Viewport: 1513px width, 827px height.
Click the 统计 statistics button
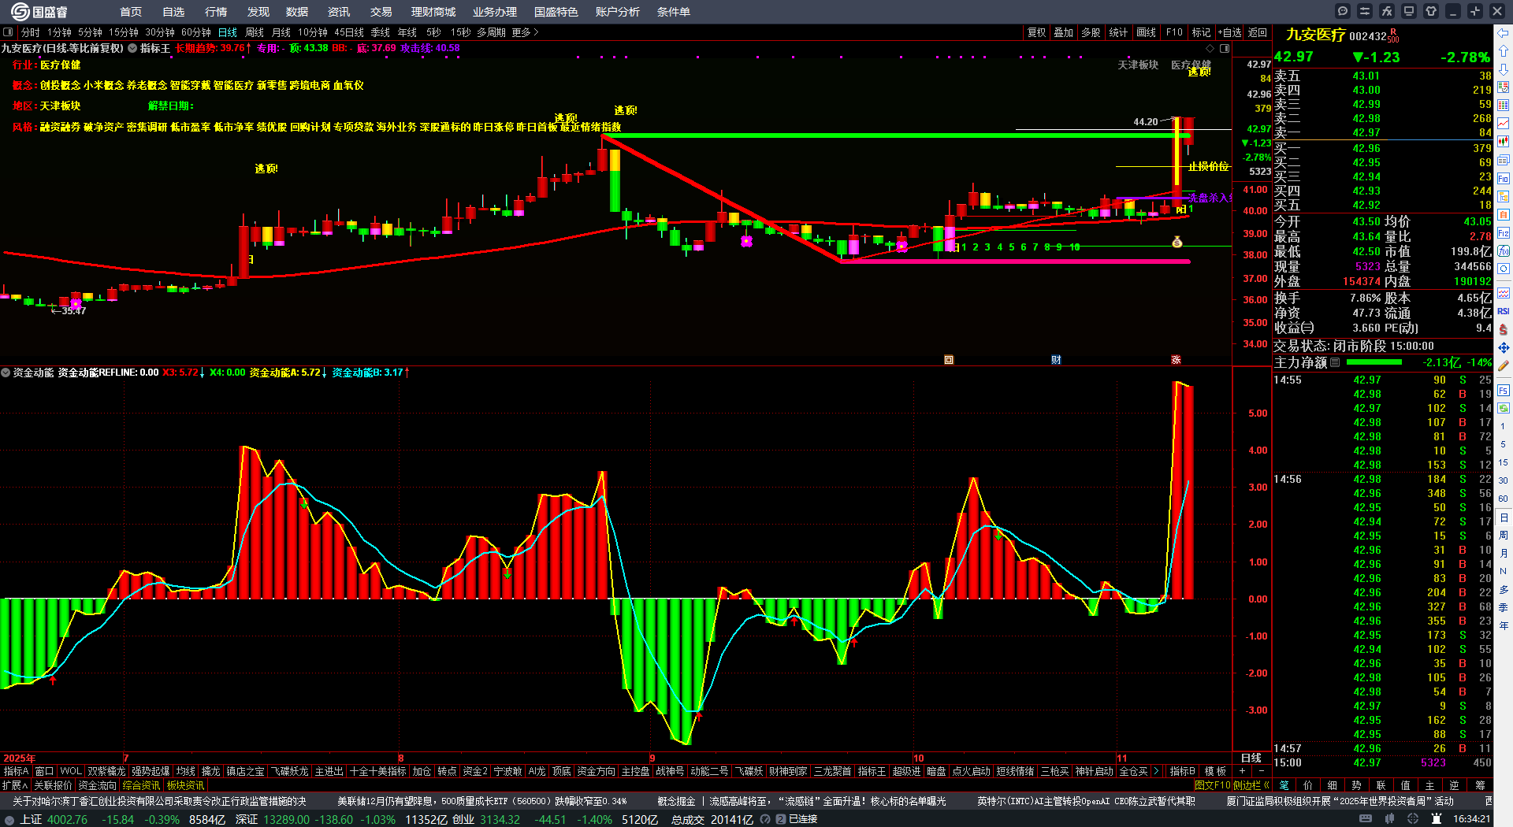1118,32
